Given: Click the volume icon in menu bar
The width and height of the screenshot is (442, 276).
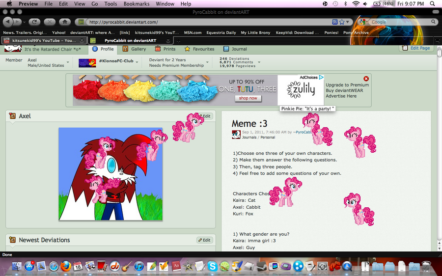Looking at the screenshot, I should [365, 3].
